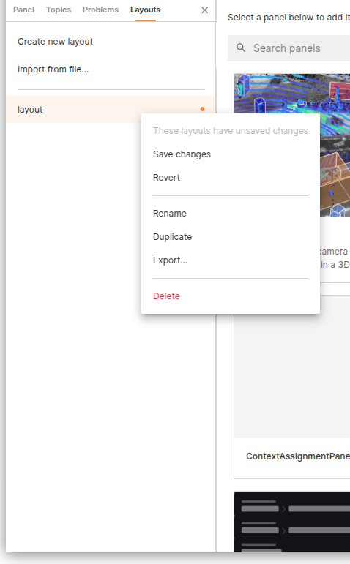Close the sidebar with the X icon
The image size is (350, 564).
(x=205, y=10)
